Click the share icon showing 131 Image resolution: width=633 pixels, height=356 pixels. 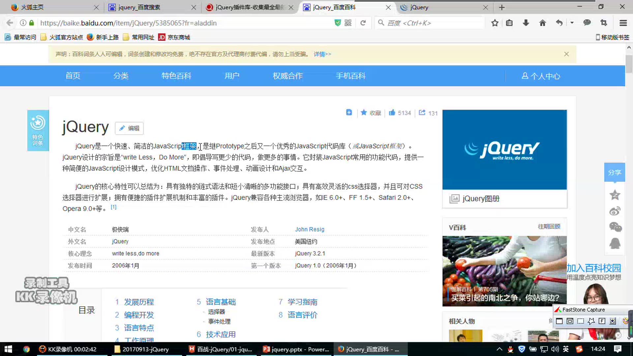[428, 113]
